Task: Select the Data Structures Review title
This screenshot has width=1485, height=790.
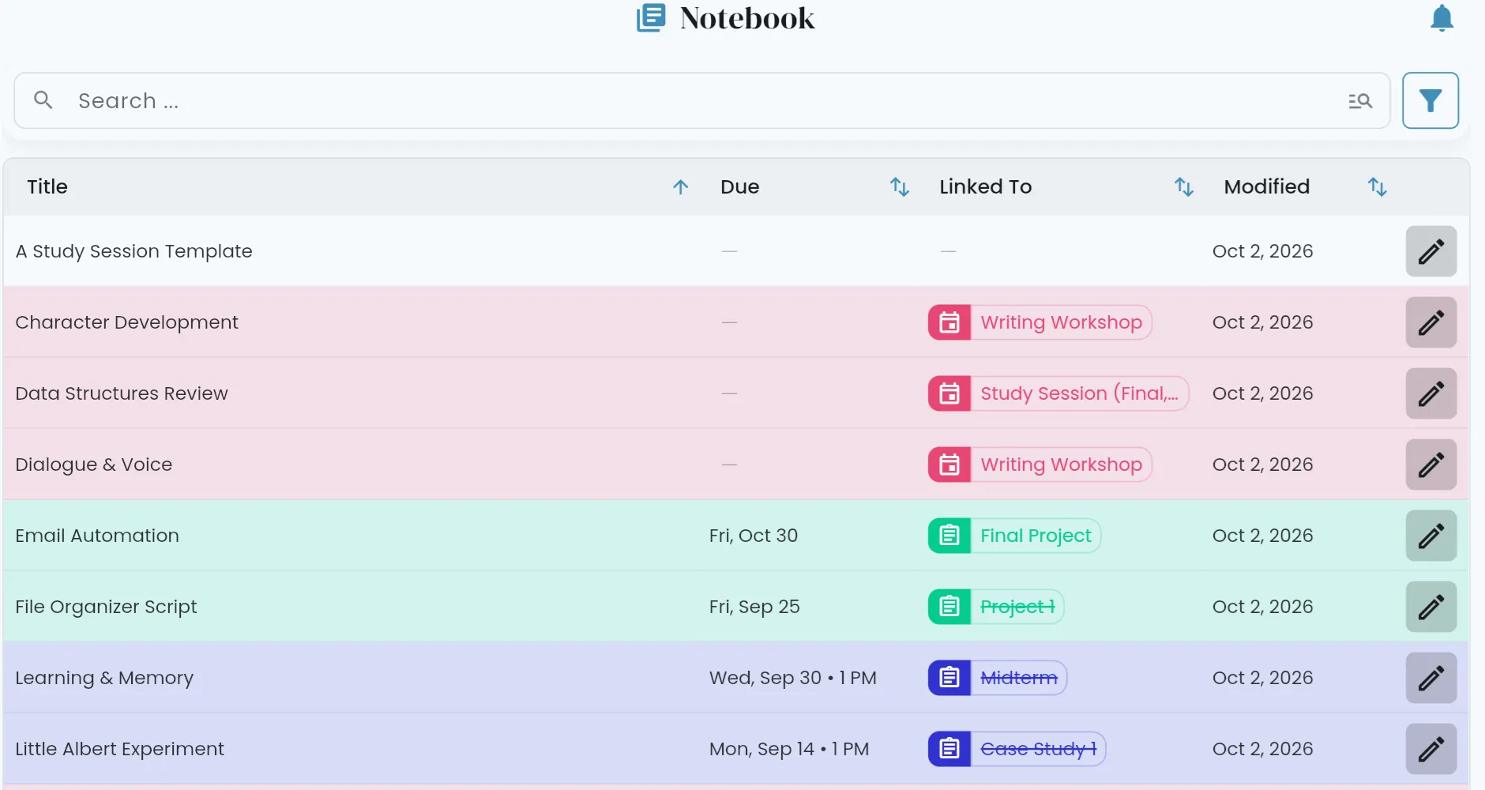Action: tap(122, 393)
